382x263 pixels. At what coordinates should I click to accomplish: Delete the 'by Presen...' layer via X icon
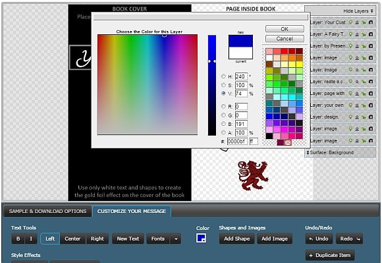(x=371, y=46)
